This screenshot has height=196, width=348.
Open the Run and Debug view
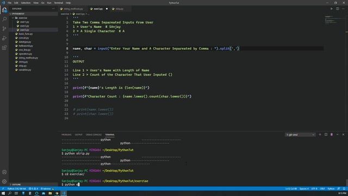click(4, 38)
